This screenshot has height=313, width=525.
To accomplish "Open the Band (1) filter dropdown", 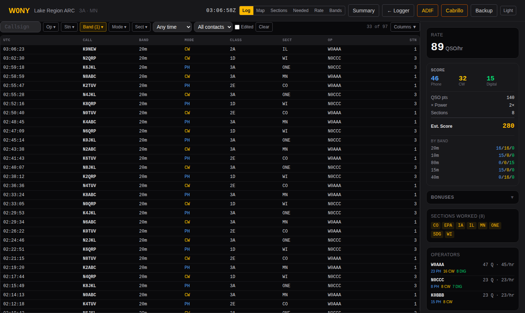I will coord(93,27).
